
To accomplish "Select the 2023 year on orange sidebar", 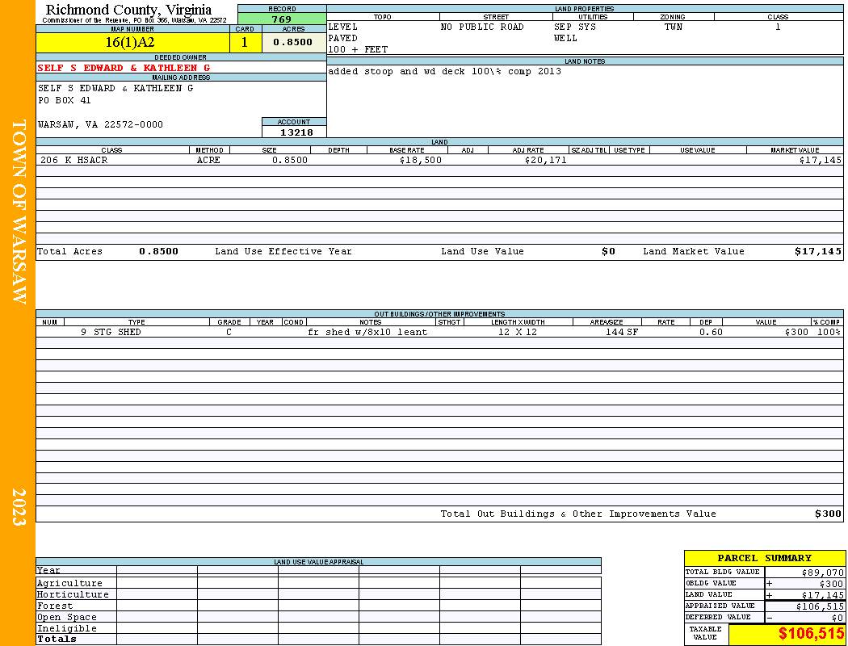I will (x=19, y=507).
